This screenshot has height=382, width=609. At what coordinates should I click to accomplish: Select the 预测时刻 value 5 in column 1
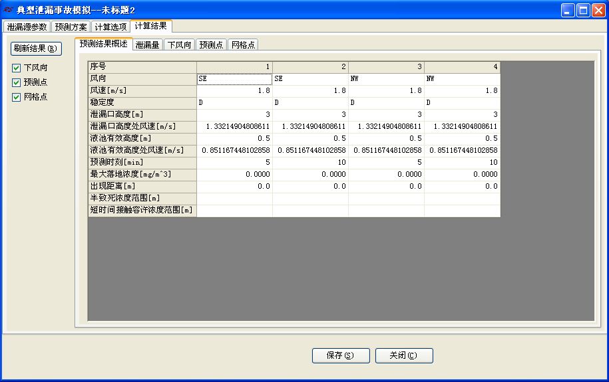[x=234, y=163]
